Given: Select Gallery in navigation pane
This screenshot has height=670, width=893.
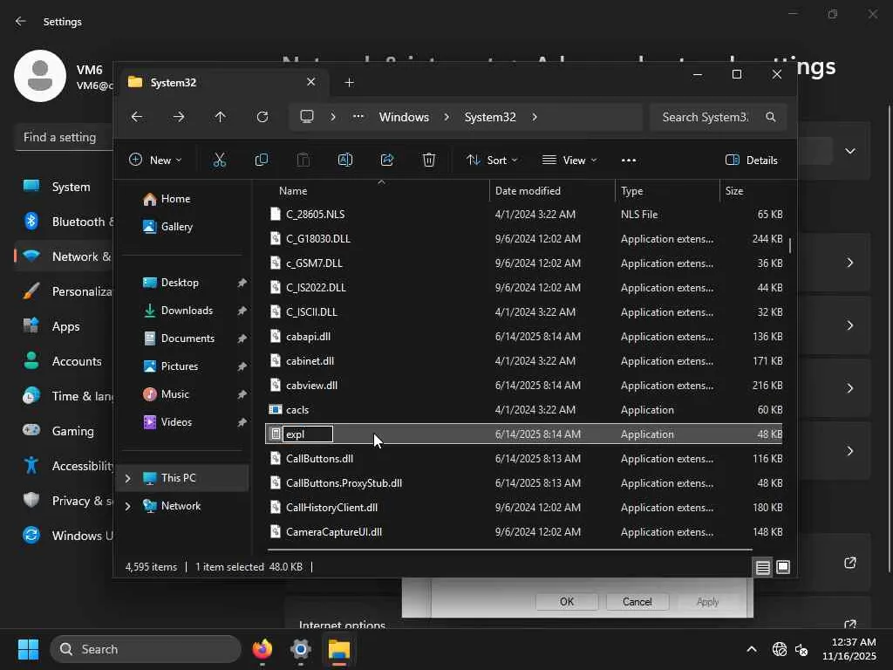Looking at the screenshot, I should (x=176, y=227).
